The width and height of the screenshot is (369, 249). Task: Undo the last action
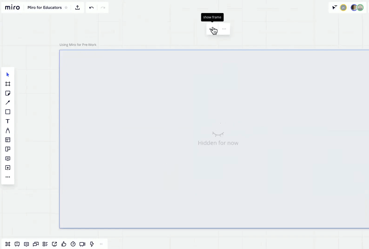tap(91, 7)
